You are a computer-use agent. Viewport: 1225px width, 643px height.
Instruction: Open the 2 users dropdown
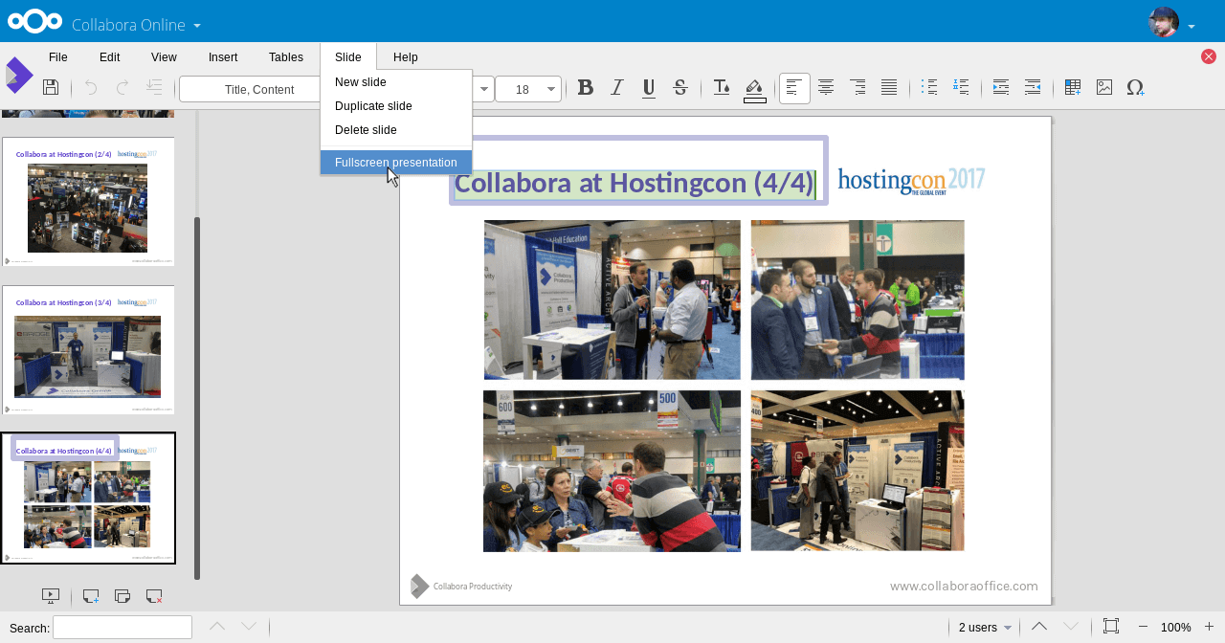coord(985,628)
